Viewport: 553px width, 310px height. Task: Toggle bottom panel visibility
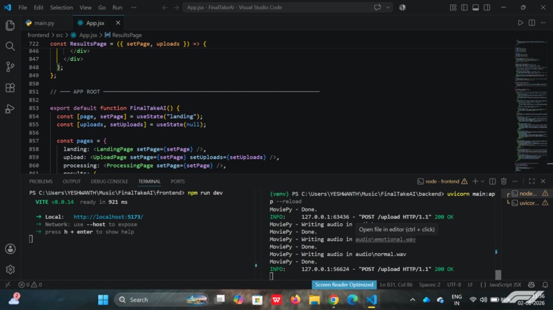(475, 8)
